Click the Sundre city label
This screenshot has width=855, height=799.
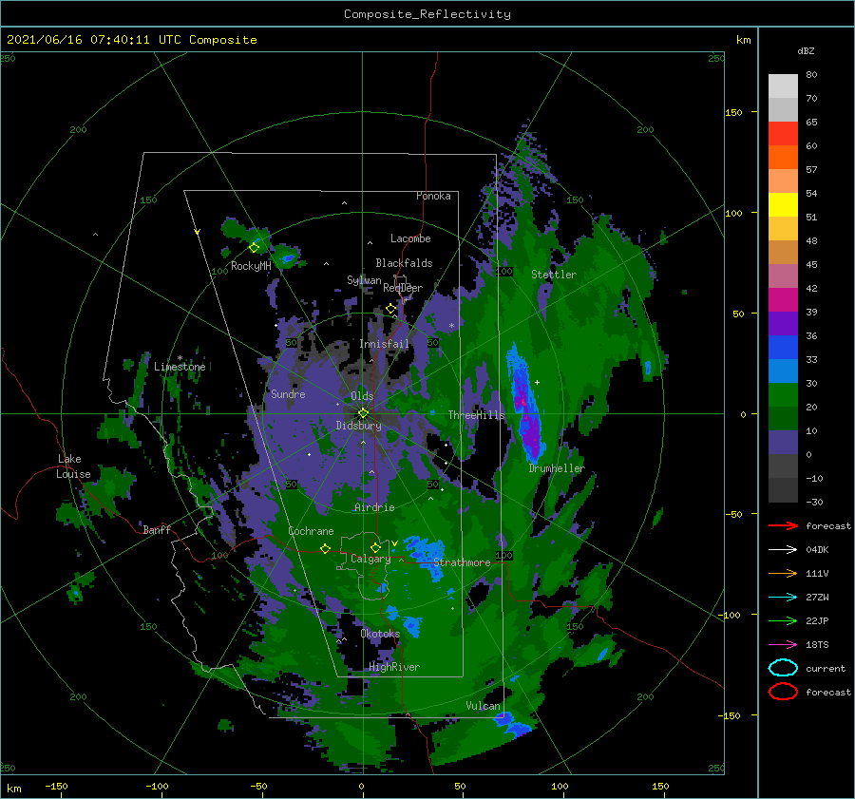(288, 393)
